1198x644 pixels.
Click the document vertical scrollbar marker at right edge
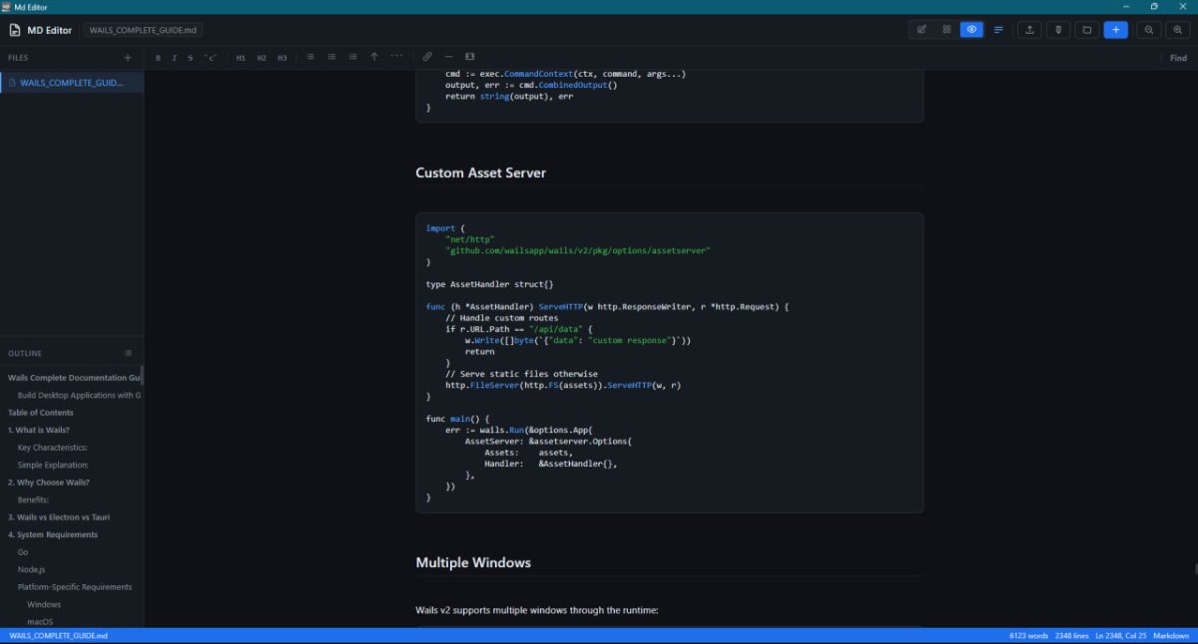tap(1195, 569)
